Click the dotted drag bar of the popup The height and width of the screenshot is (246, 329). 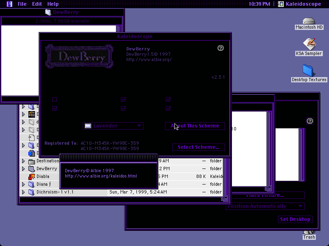pos(109,157)
